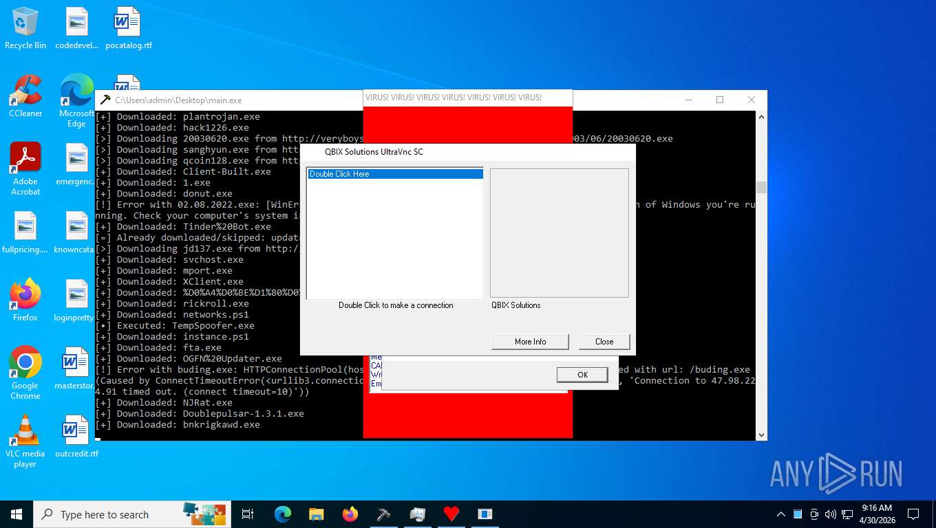Image resolution: width=936 pixels, height=528 pixels.
Task: Launch Adobe Acrobat desktop shortcut
Action: click(25, 169)
